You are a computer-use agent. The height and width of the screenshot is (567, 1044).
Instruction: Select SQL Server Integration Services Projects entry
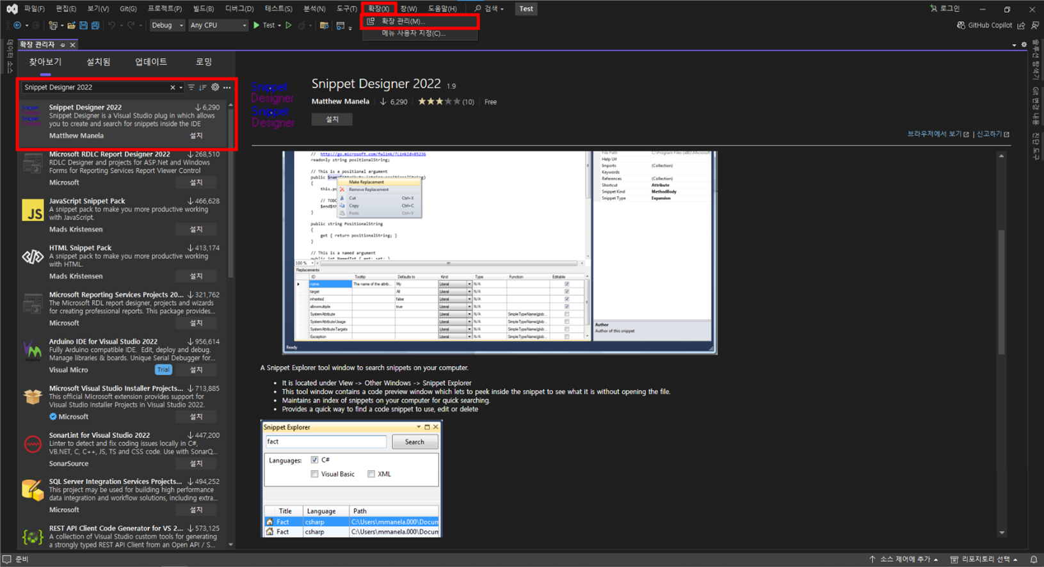point(122,496)
